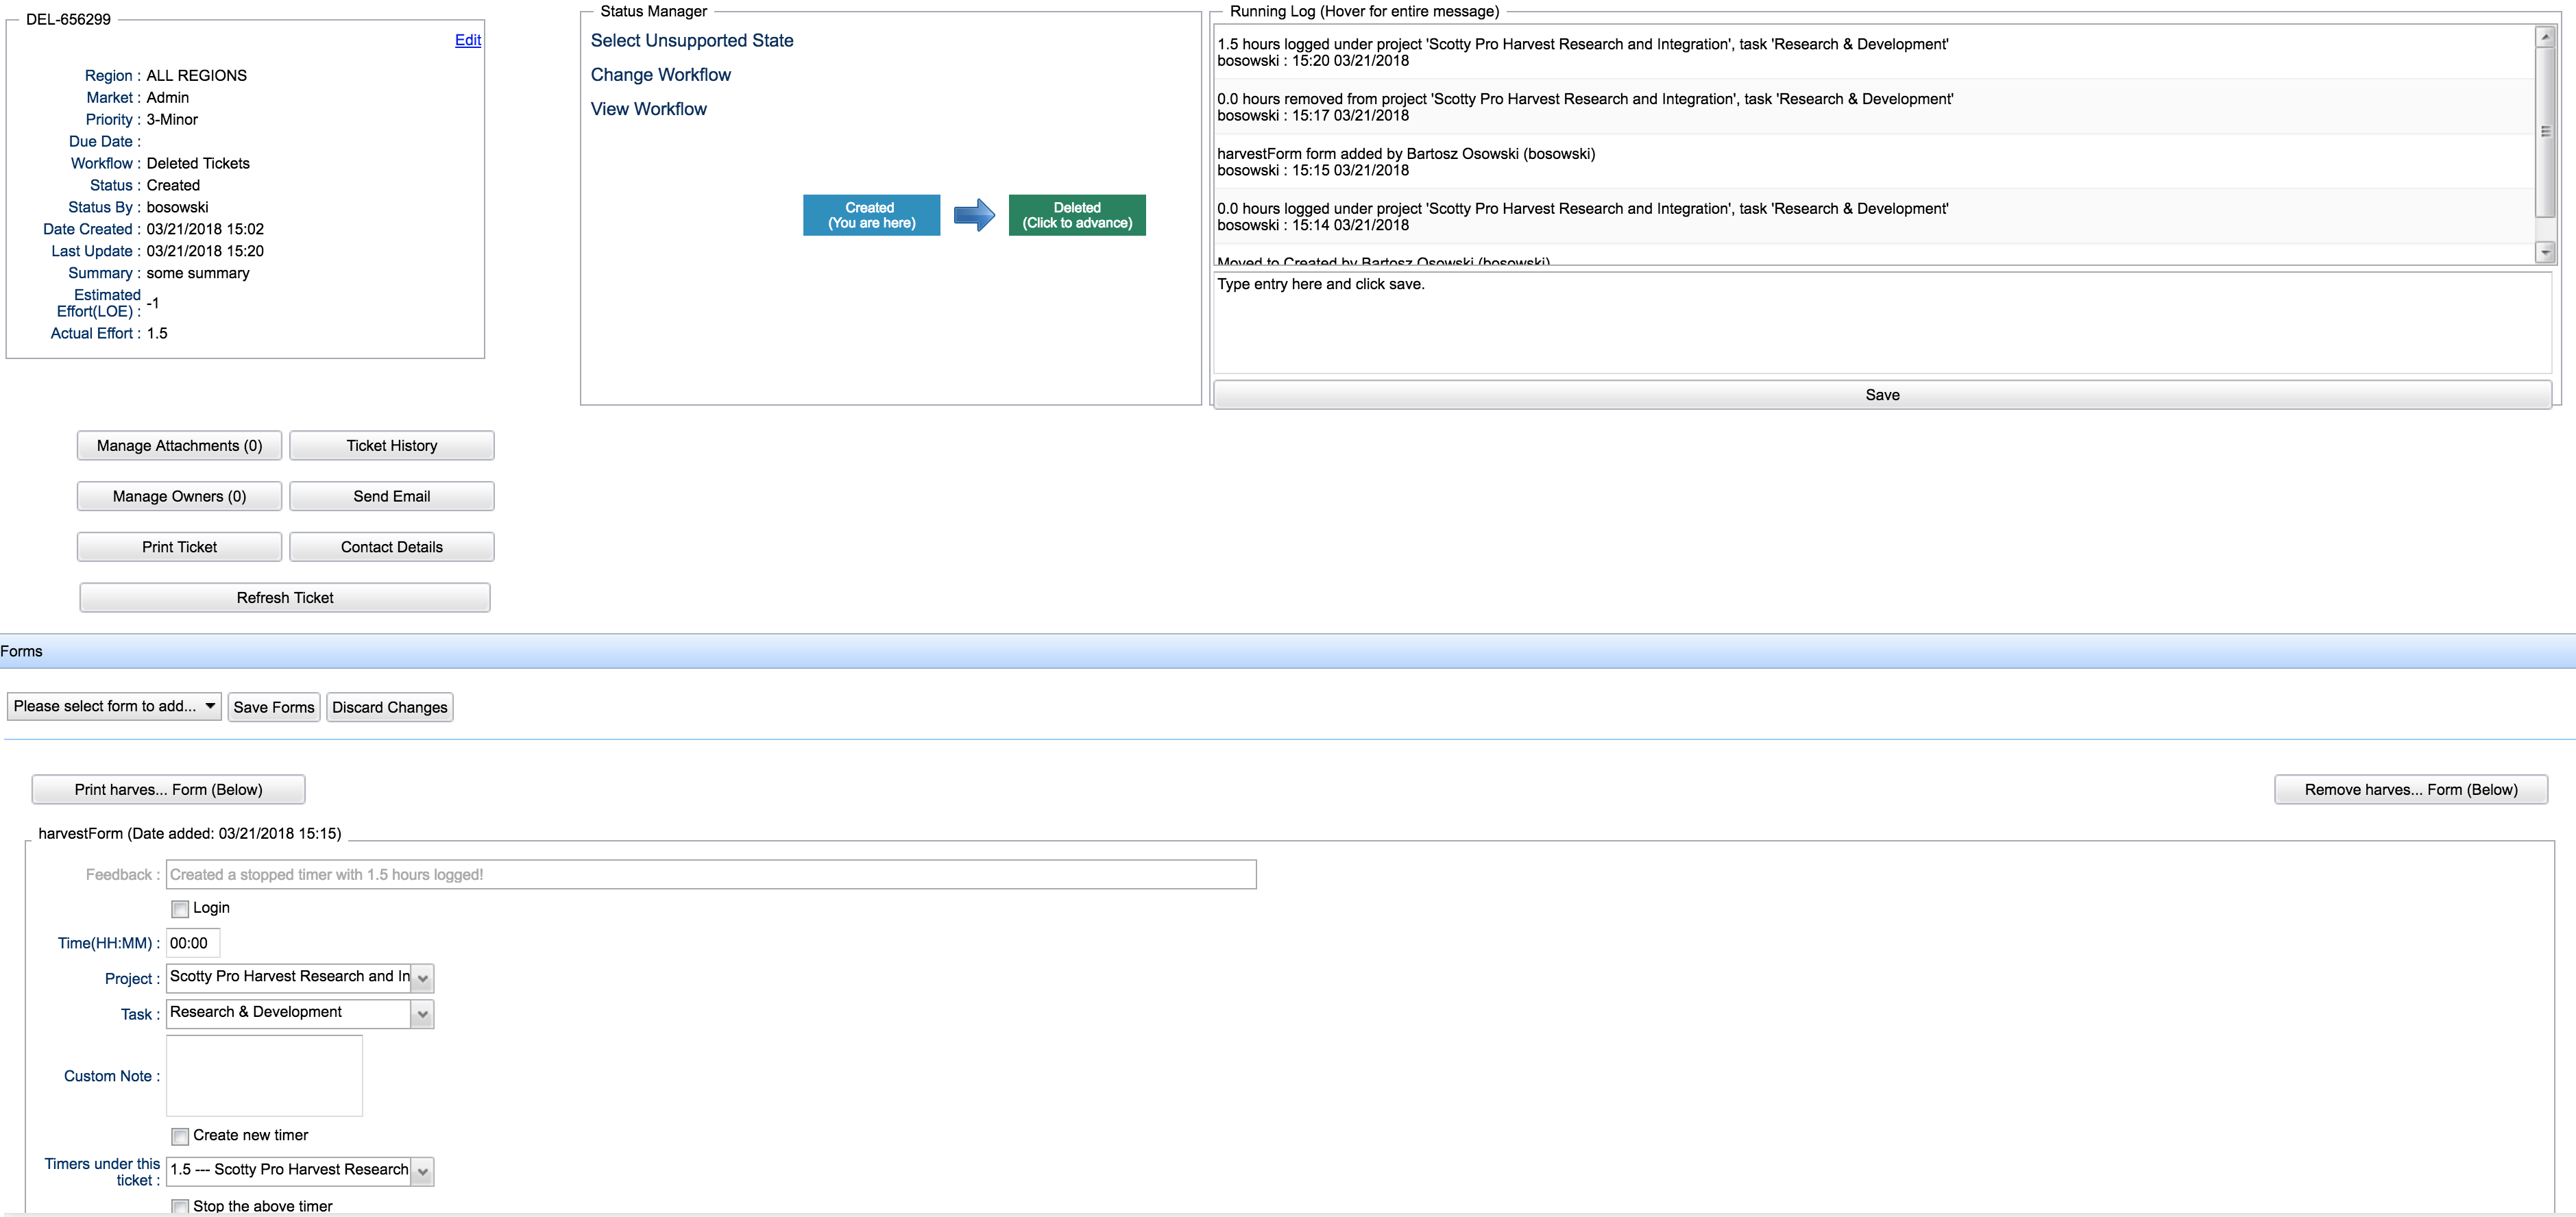Click the blue workflow arrow icon

click(x=973, y=215)
